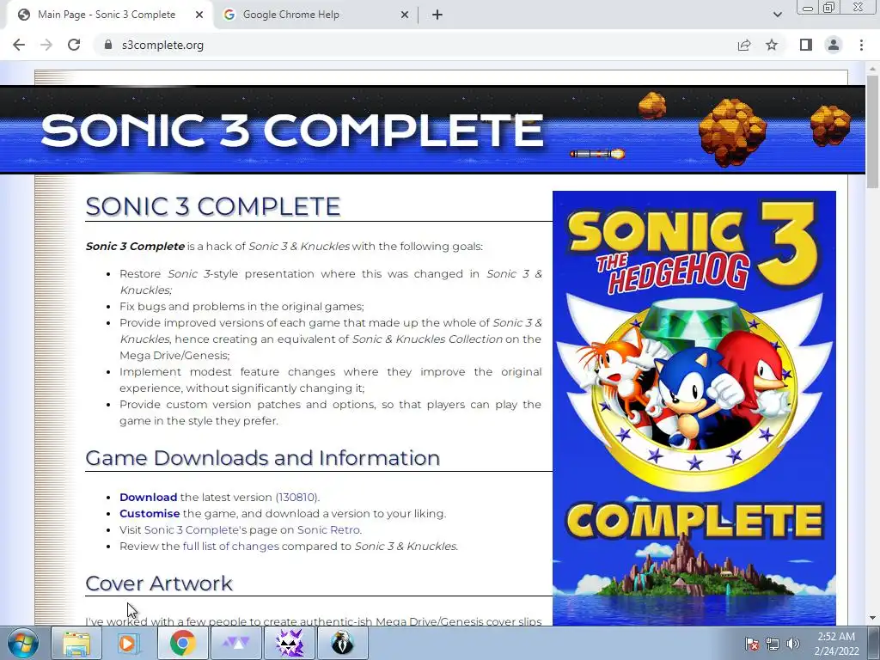Click the address bar showing s3complete.org
Screen dimensions: 880x660
415,45
